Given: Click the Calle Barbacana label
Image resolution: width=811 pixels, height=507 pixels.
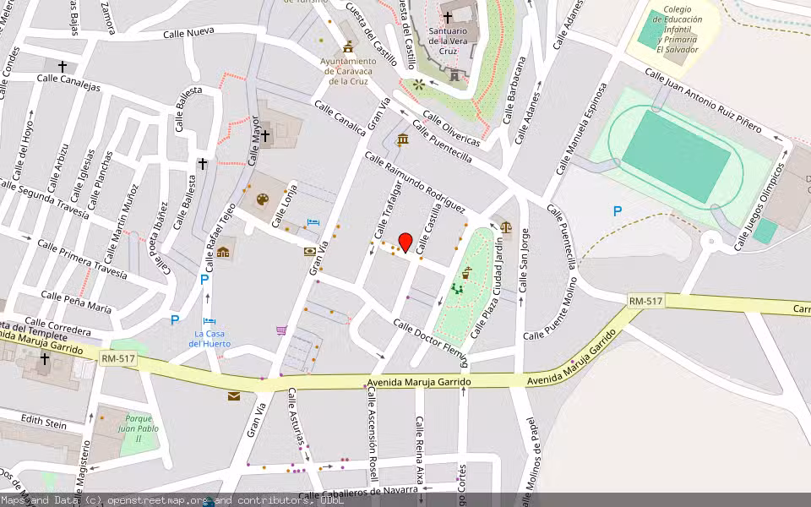Looking at the screenshot, I should click(514, 90).
